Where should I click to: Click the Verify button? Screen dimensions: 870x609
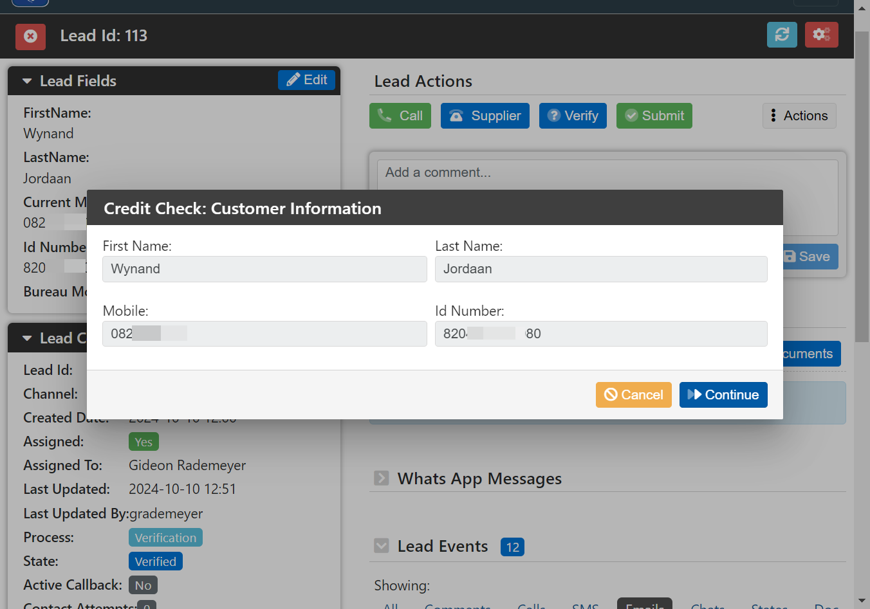[x=573, y=116]
